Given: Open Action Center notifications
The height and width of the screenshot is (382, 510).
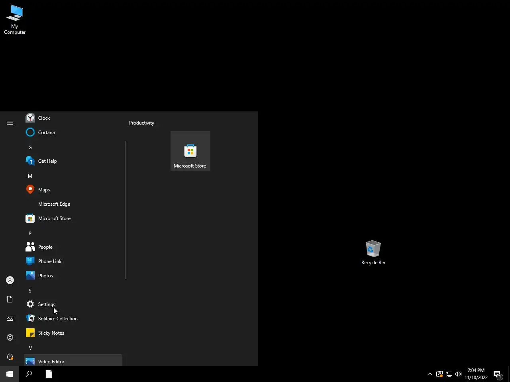Looking at the screenshot, I should click(x=498, y=374).
